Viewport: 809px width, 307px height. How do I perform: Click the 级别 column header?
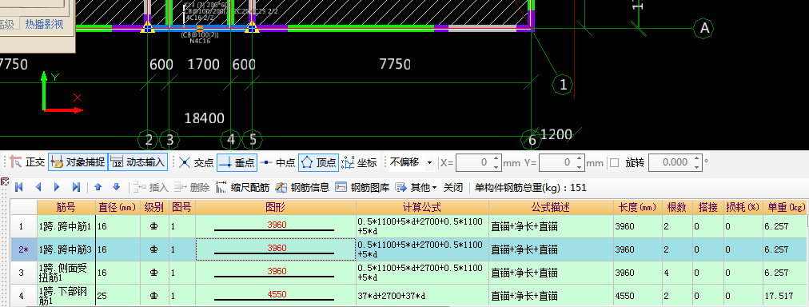pos(154,208)
